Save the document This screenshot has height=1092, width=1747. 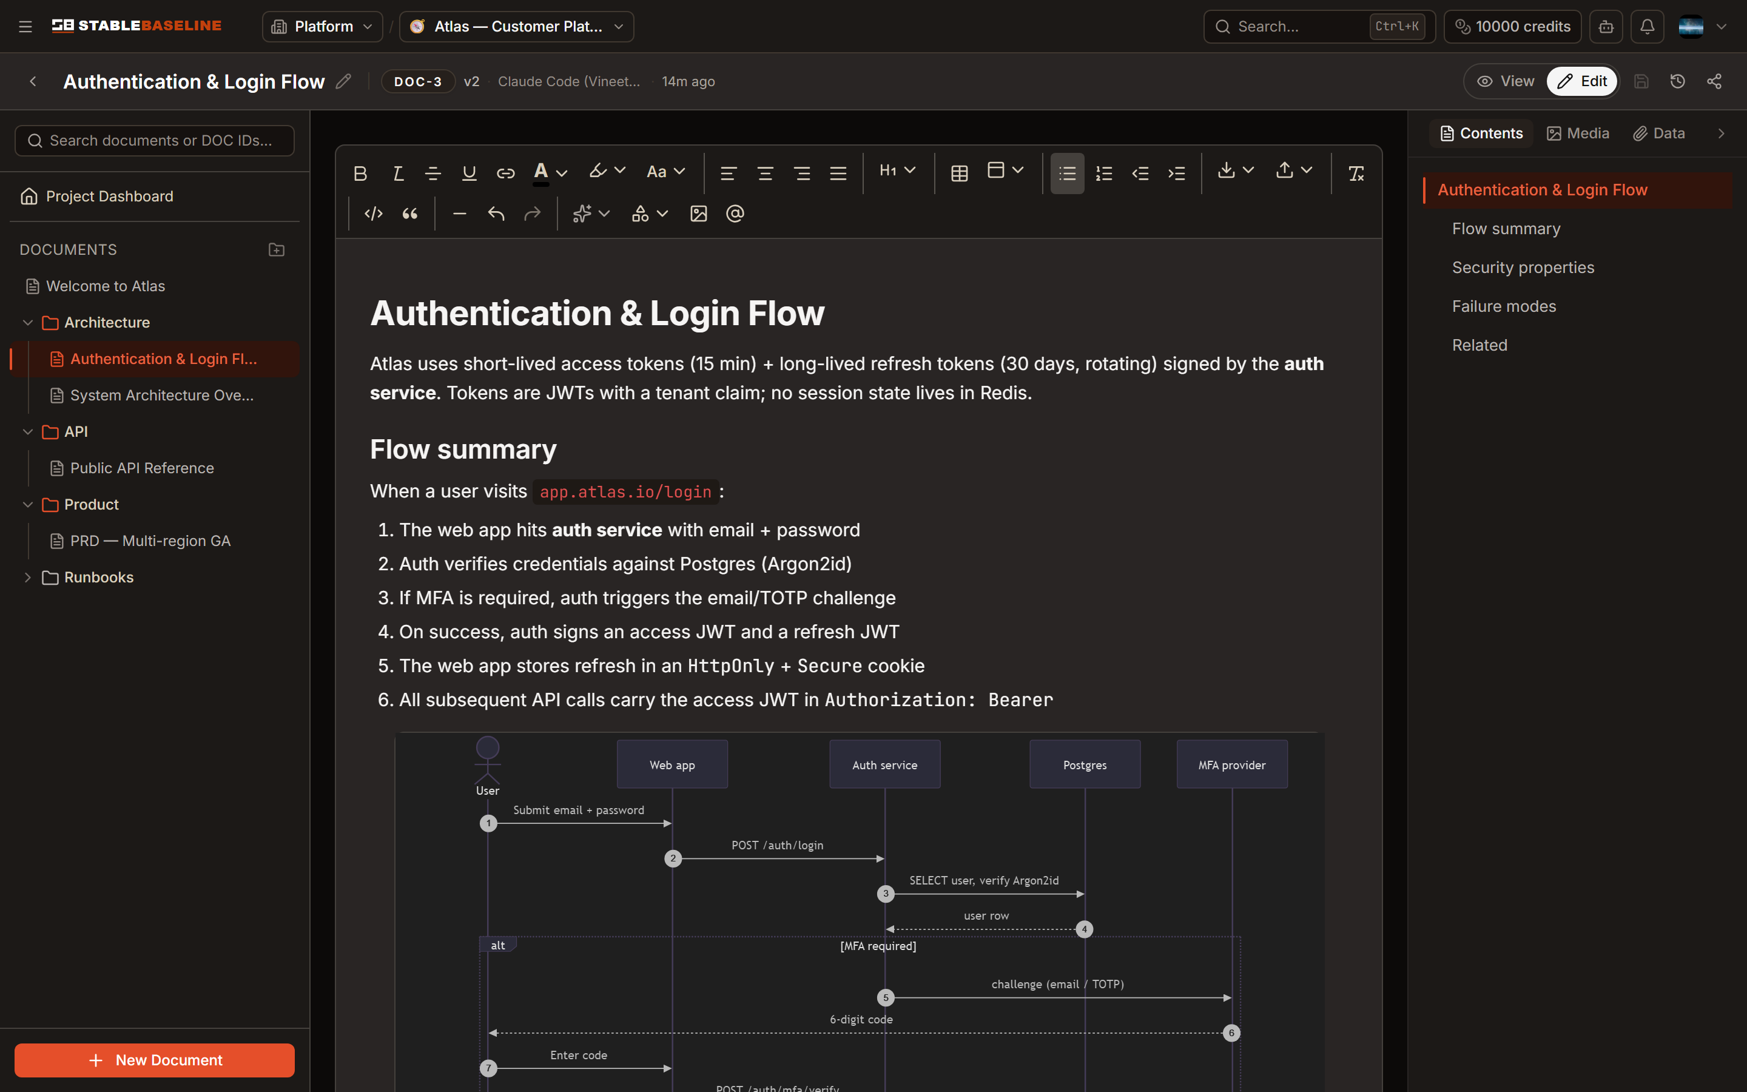pos(1641,82)
